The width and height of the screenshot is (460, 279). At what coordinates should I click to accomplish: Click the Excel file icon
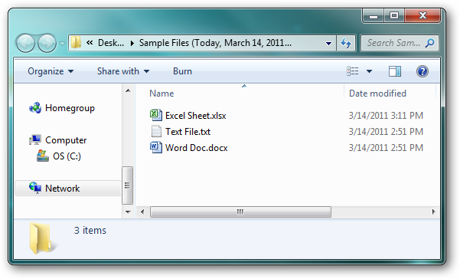156,115
